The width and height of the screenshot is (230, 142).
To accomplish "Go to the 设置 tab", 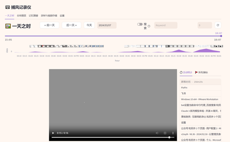I will coord(62,15).
